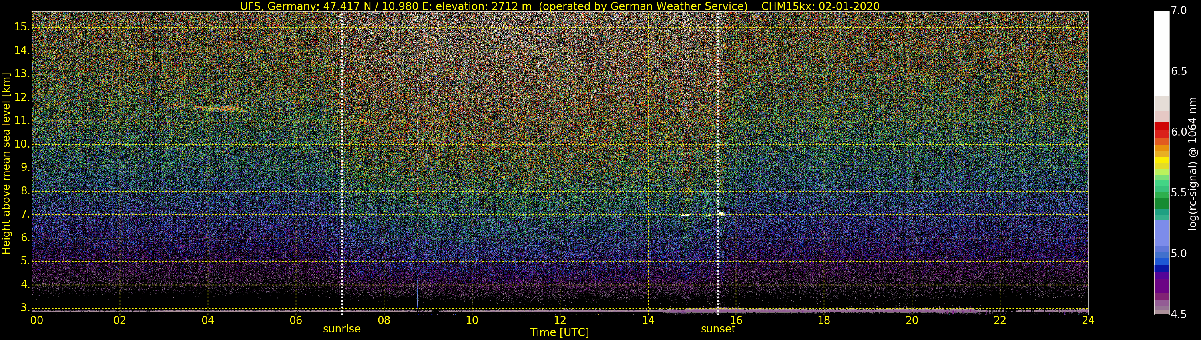Viewport: 1201px width, 340px height.
Task: Click time axis tick '00'
Action: [x=37, y=320]
